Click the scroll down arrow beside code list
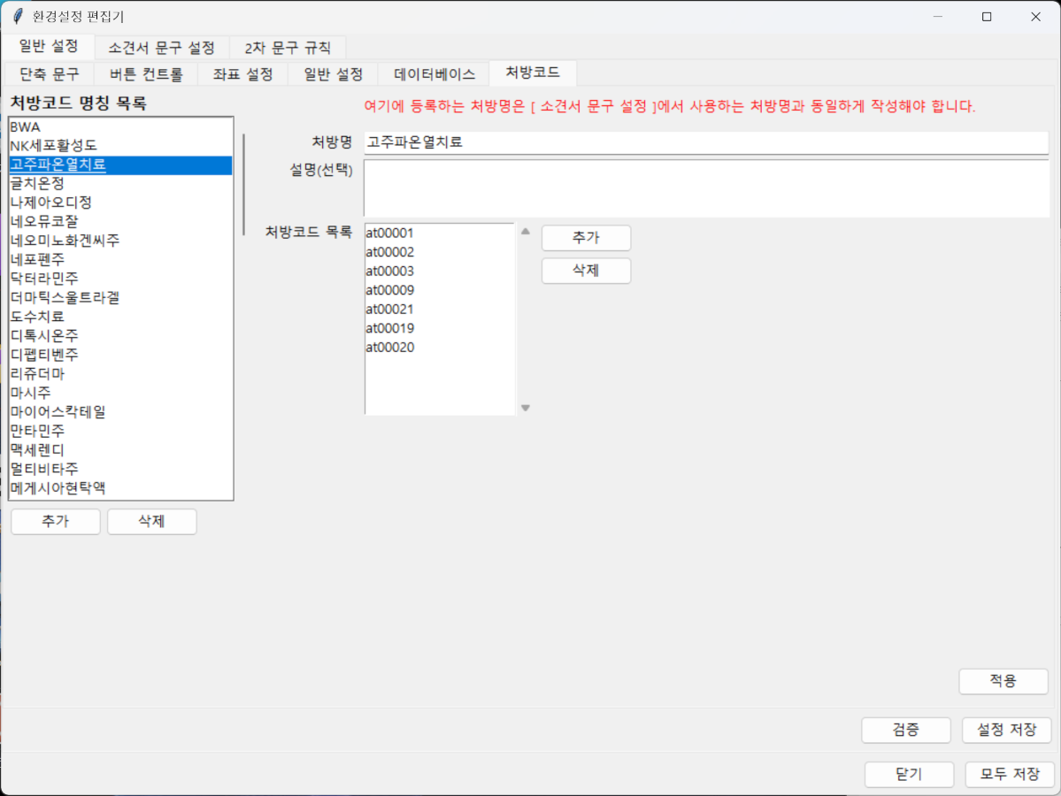This screenshot has width=1061, height=796. (525, 408)
